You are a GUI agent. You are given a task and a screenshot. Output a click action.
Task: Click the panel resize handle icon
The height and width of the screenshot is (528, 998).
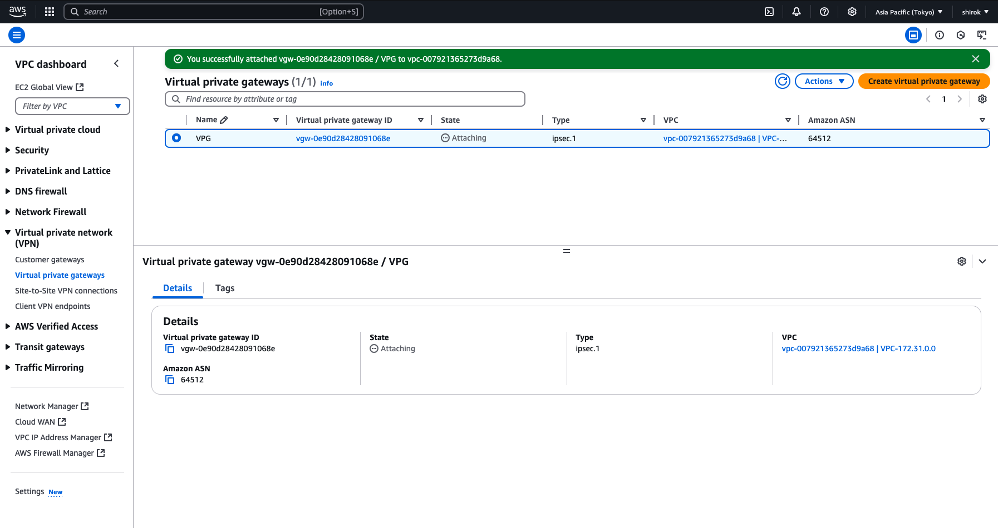tap(567, 251)
